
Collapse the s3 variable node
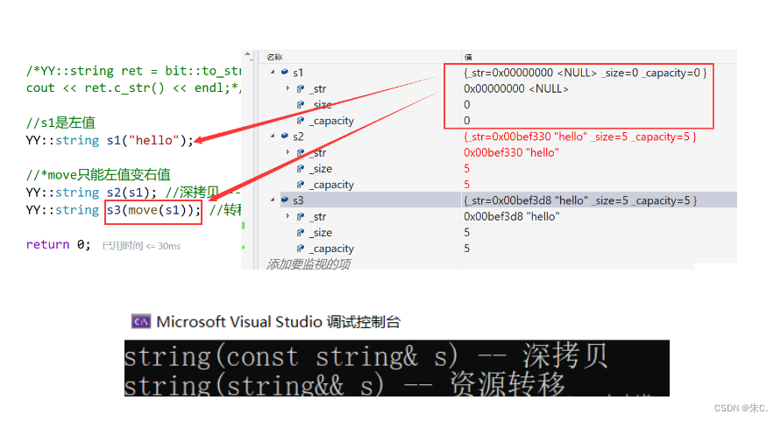click(273, 200)
